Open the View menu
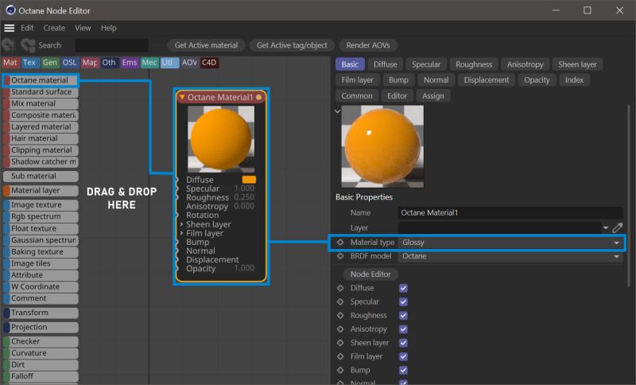Viewport: 636px width, 385px height. [83, 28]
